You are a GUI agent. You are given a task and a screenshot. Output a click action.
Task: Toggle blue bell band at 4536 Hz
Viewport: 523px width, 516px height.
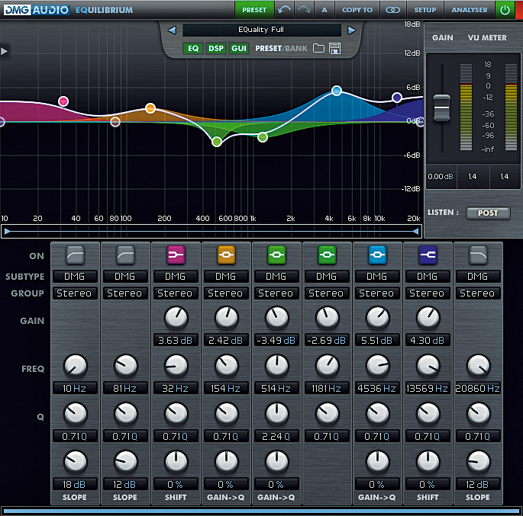[377, 255]
